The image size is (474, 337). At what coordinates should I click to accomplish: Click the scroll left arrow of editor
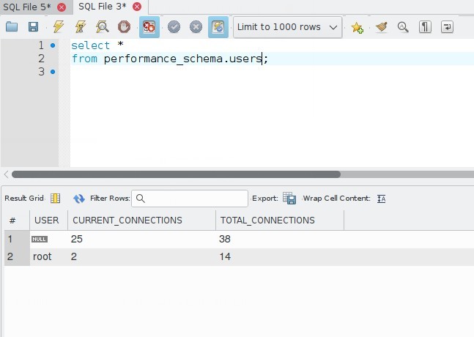6,174
